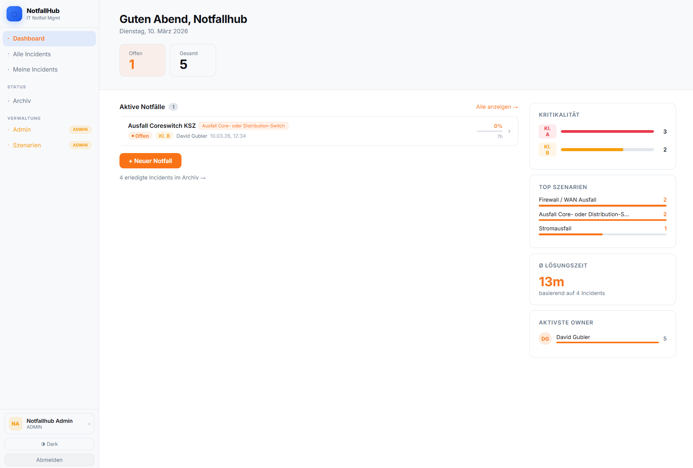Expand the Alle anzeigen arrow link

coord(497,107)
